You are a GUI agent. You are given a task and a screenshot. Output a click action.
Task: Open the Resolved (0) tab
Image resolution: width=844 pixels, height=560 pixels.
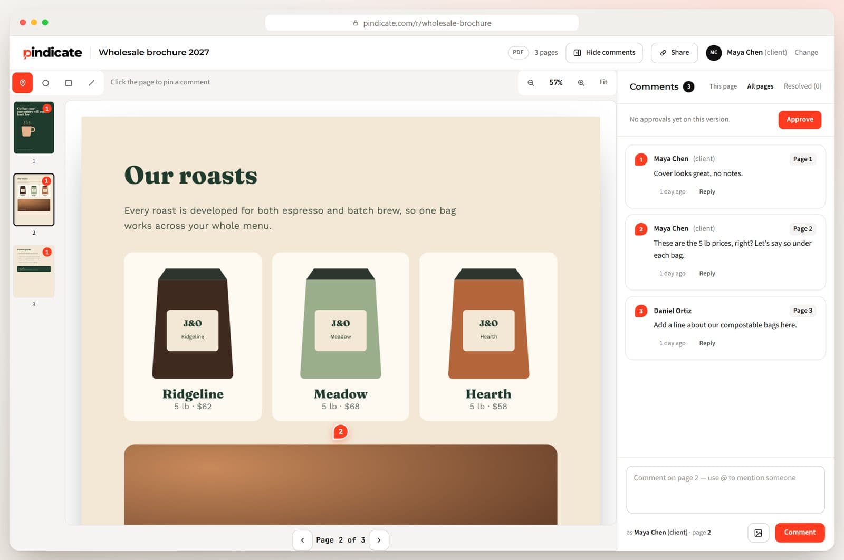click(x=802, y=86)
